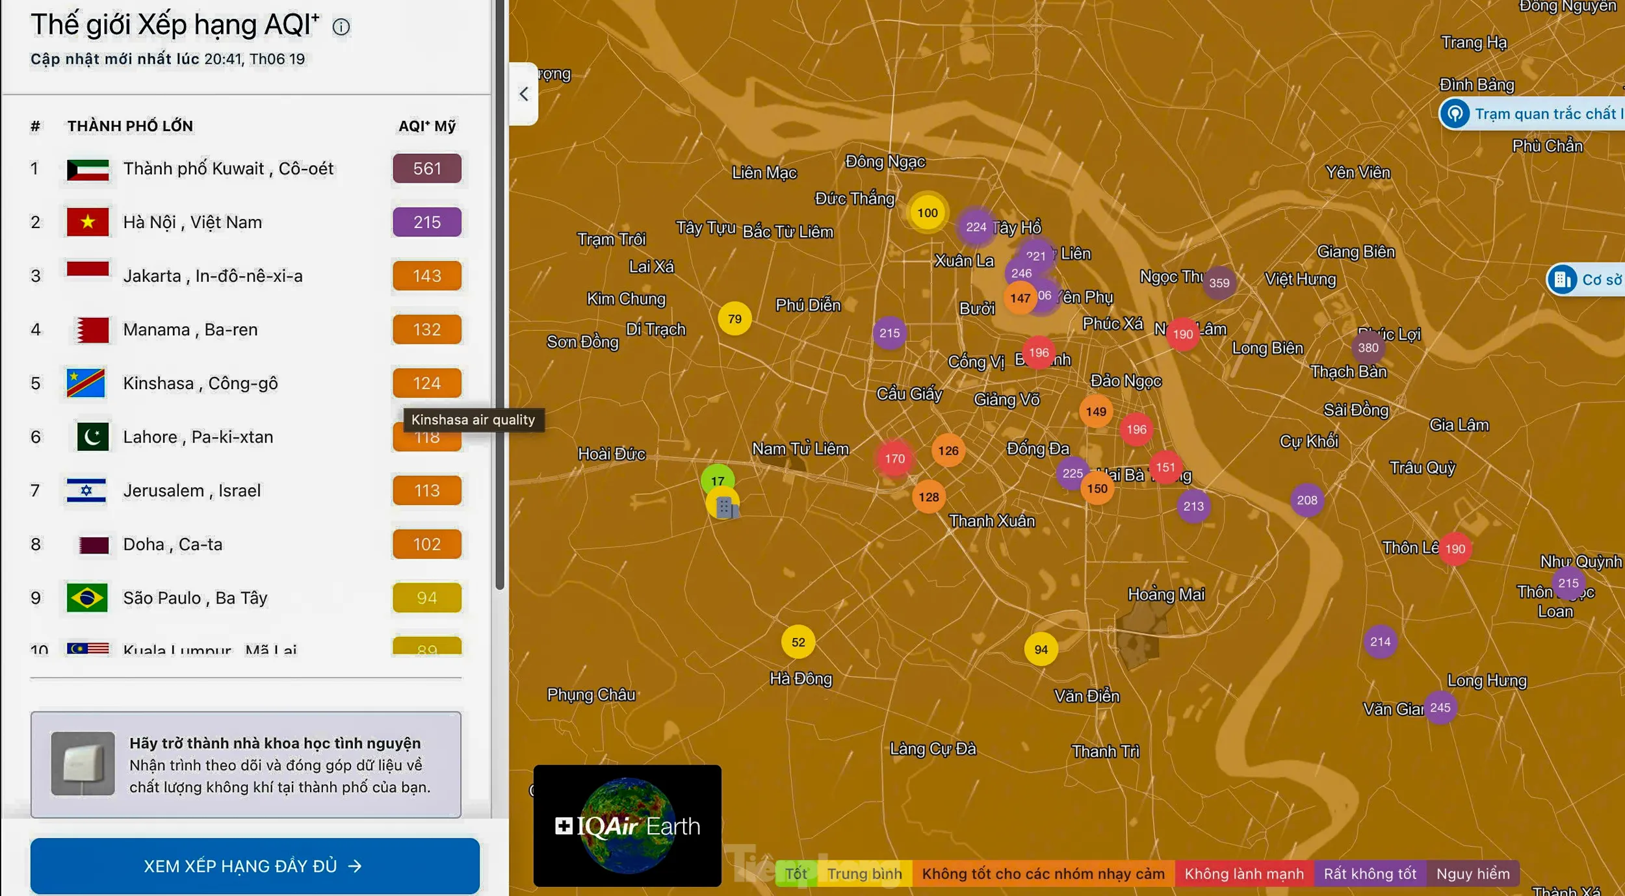The width and height of the screenshot is (1625, 896).
Task: Open Jakarta, In-đô-nê-xi-a city link
Action: point(213,276)
